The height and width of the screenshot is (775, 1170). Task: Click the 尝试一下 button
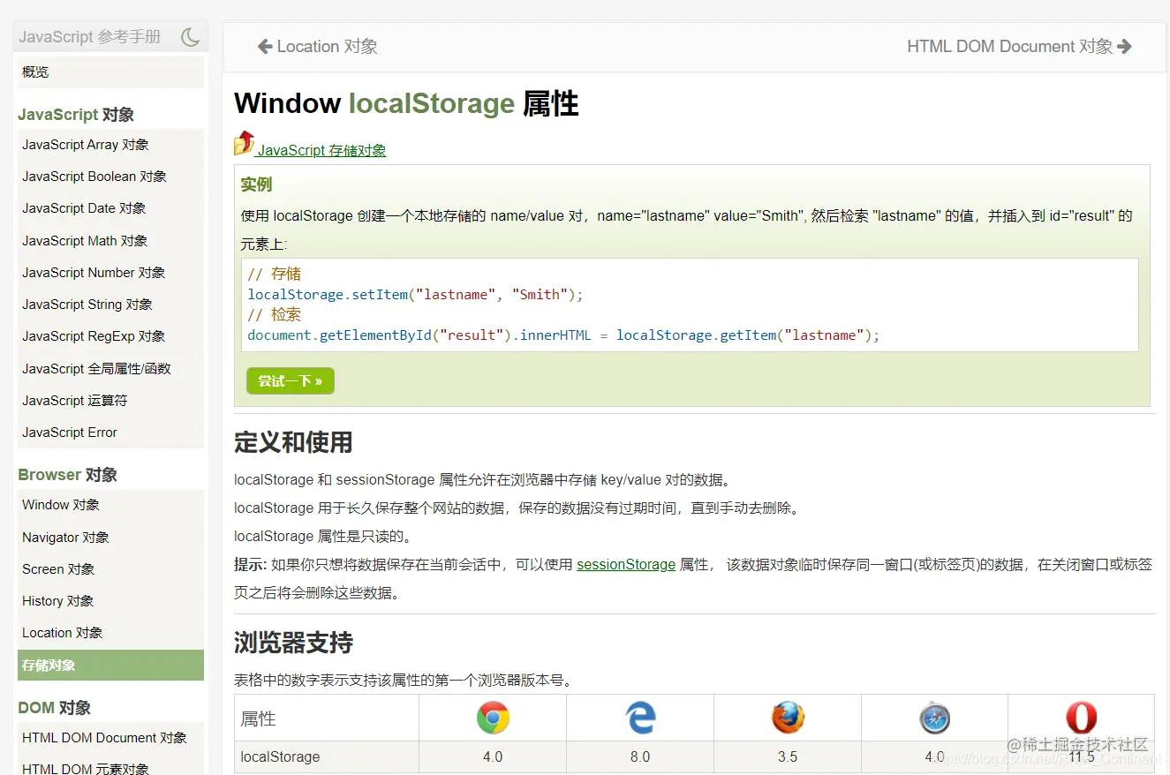291,381
